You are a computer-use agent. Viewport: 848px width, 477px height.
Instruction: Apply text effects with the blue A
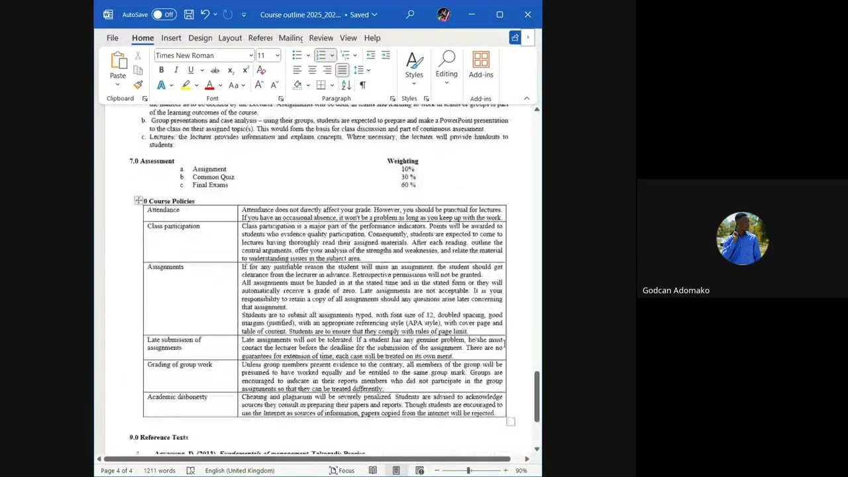click(161, 85)
